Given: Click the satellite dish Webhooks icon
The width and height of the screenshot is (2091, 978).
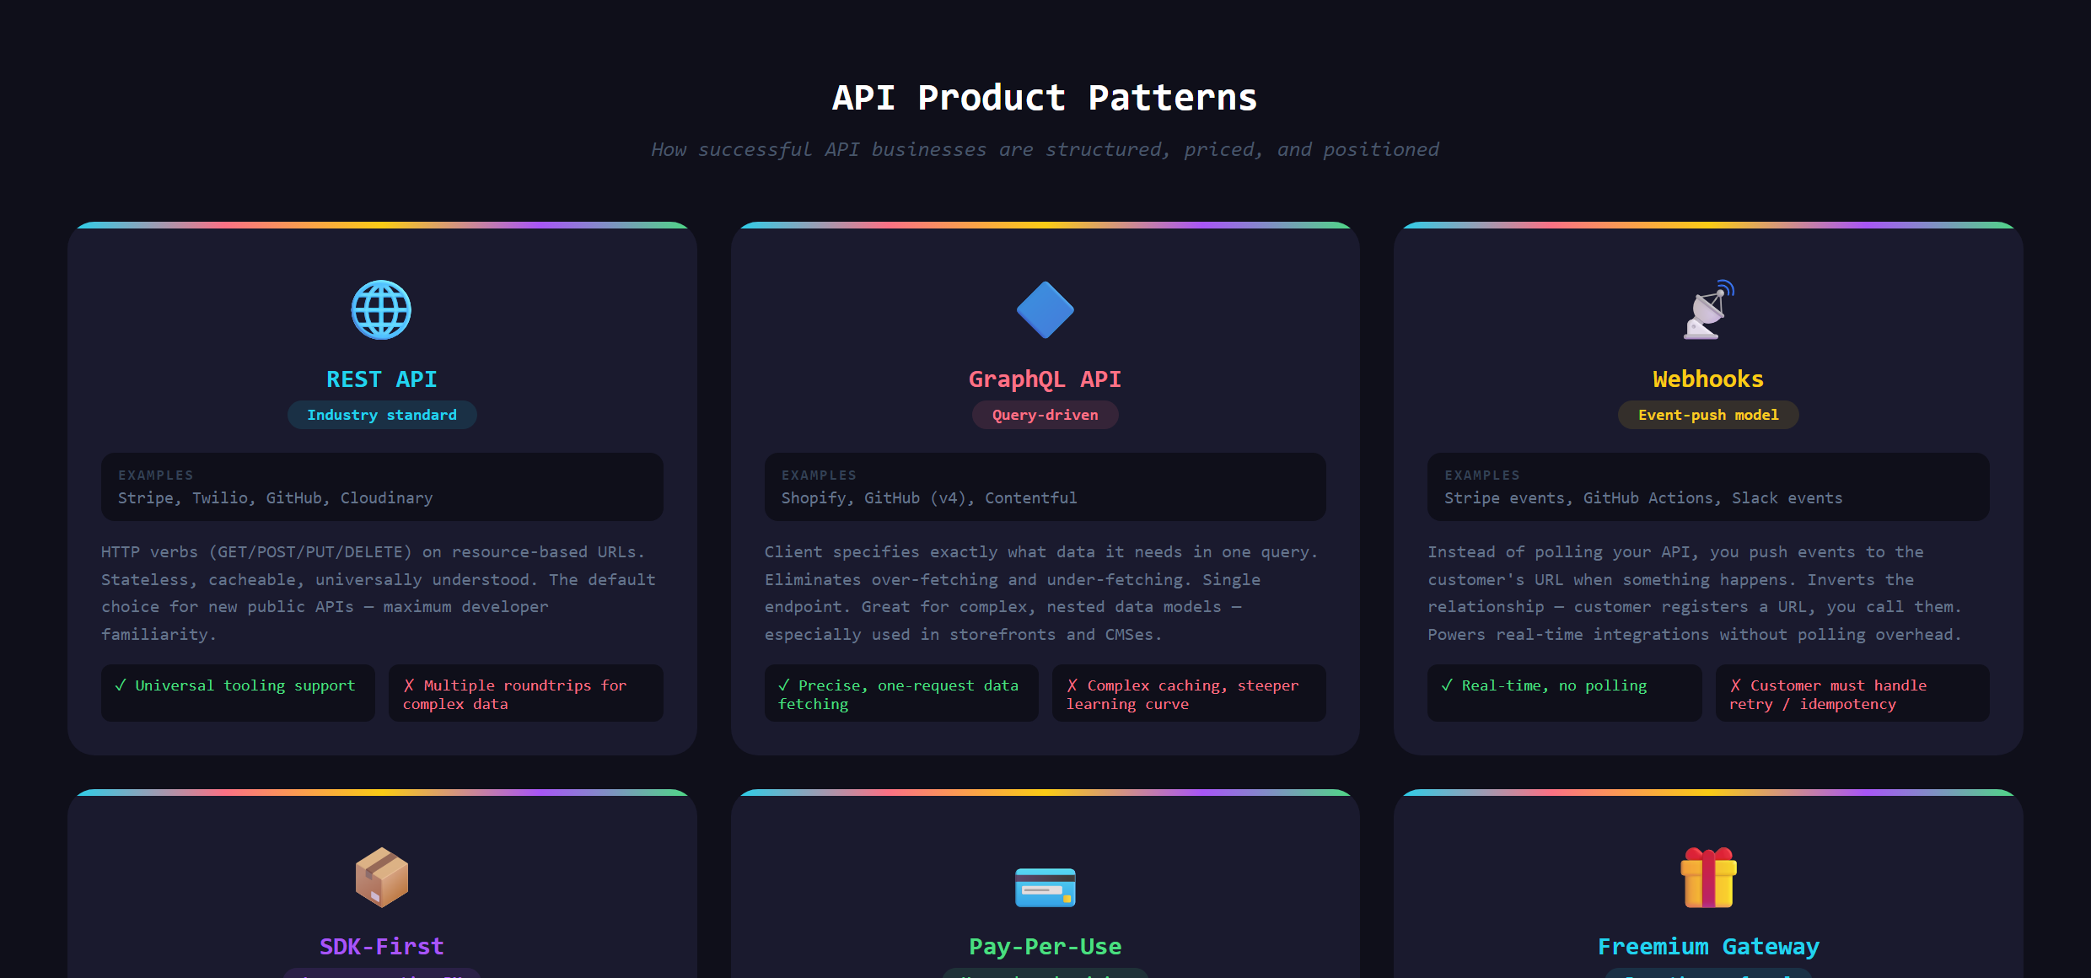Looking at the screenshot, I should pos(1708,309).
